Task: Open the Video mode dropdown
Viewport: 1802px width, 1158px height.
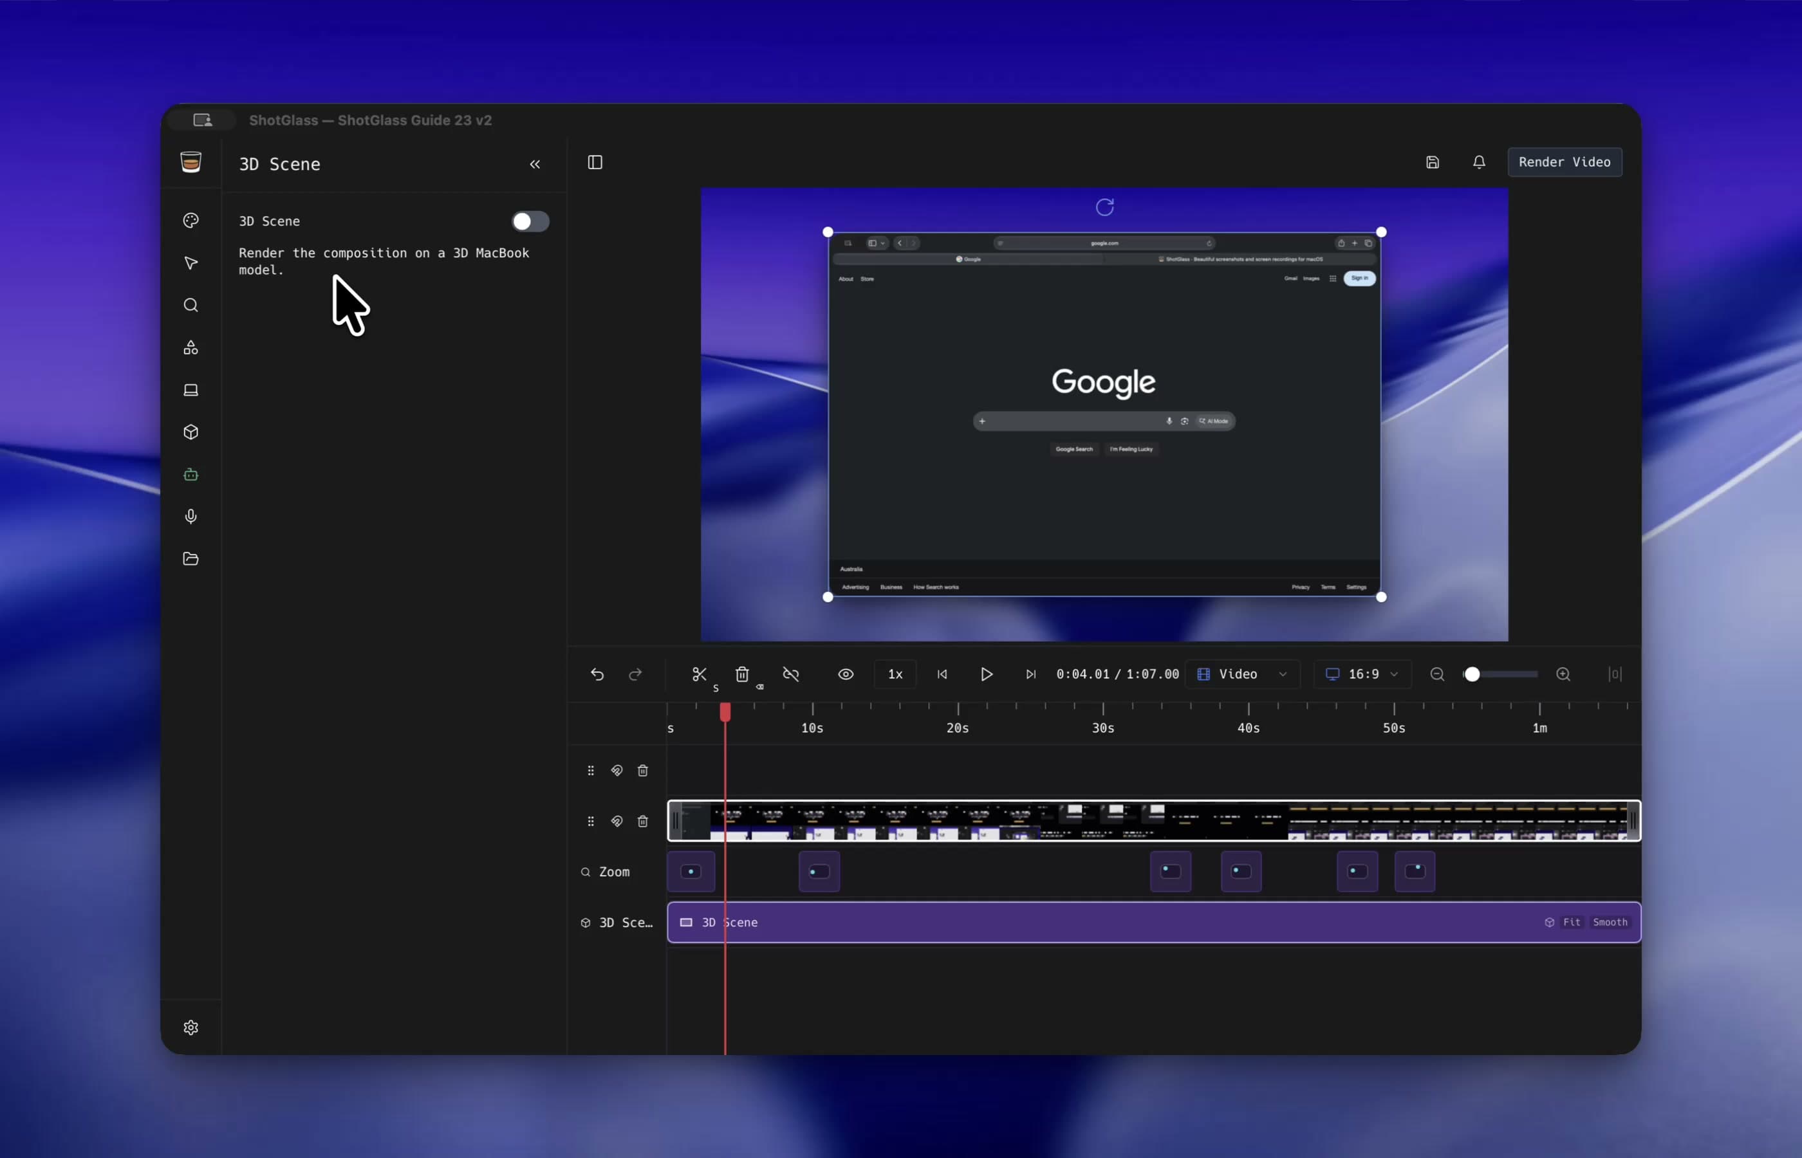Action: [x=1241, y=674]
